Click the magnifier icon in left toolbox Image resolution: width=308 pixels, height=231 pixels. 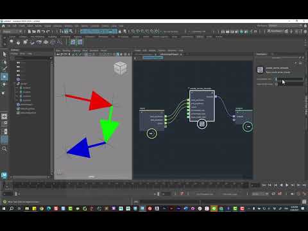(4, 149)
